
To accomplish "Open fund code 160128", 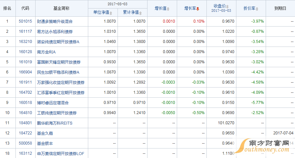I will tap(25, 52).
